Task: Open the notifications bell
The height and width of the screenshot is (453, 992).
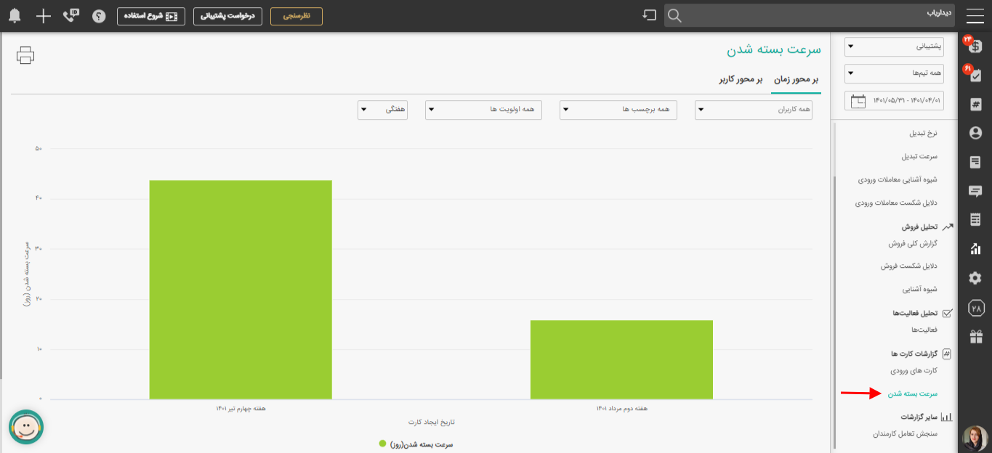Action: (15, 16)
